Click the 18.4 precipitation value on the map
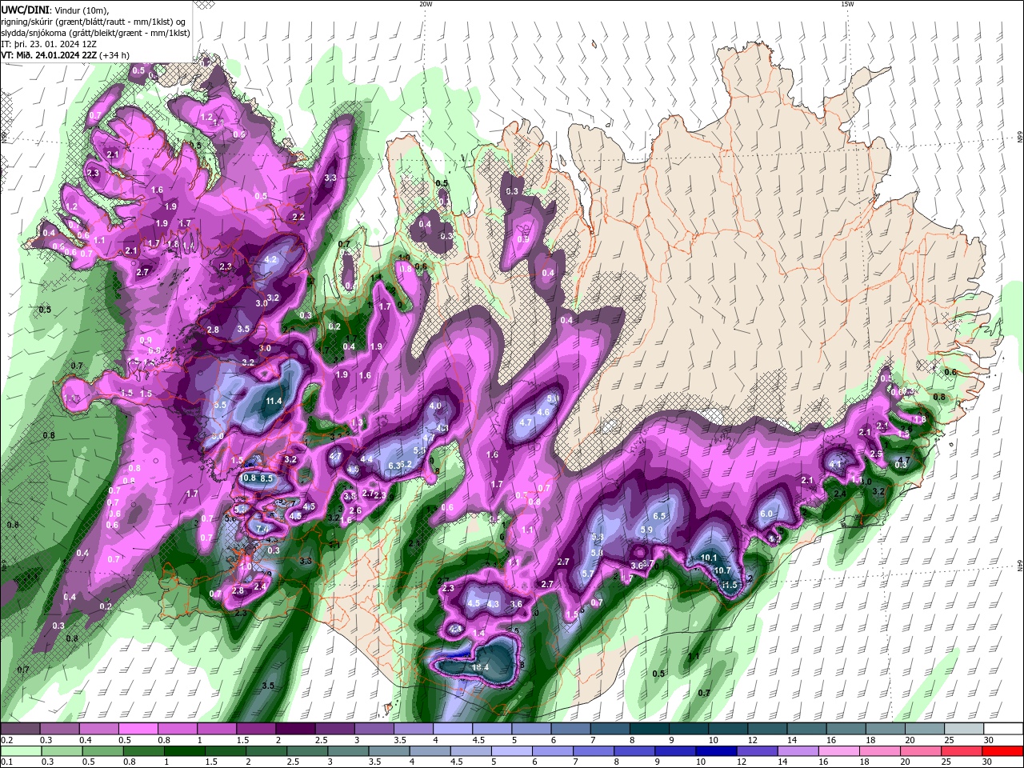 pos(481,667)
